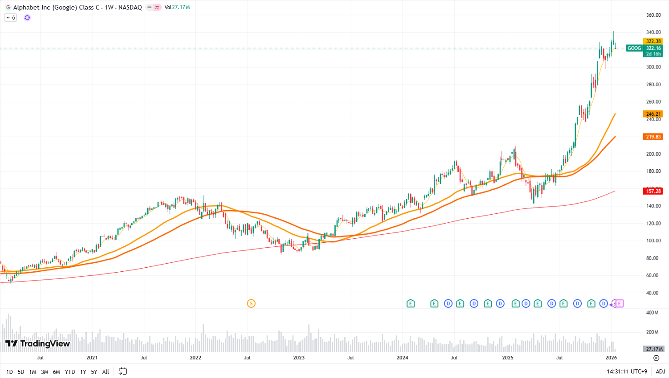Click the 2023 time axis label
The height and width of the screenshot is (378, 669).
pos(299,358)
